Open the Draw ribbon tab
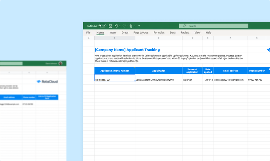Screen dimensions: 270x161 [125, 32]
